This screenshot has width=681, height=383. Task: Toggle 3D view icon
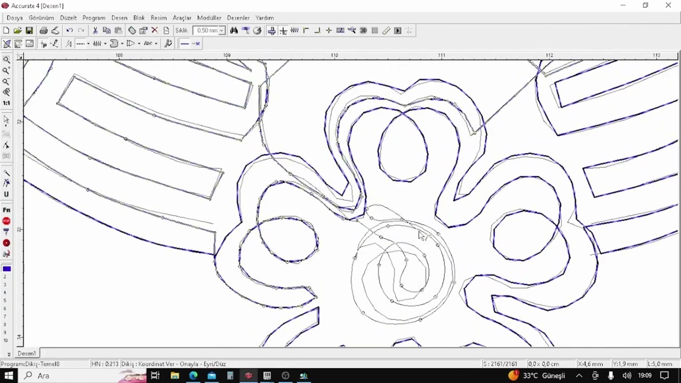(363, 31)
